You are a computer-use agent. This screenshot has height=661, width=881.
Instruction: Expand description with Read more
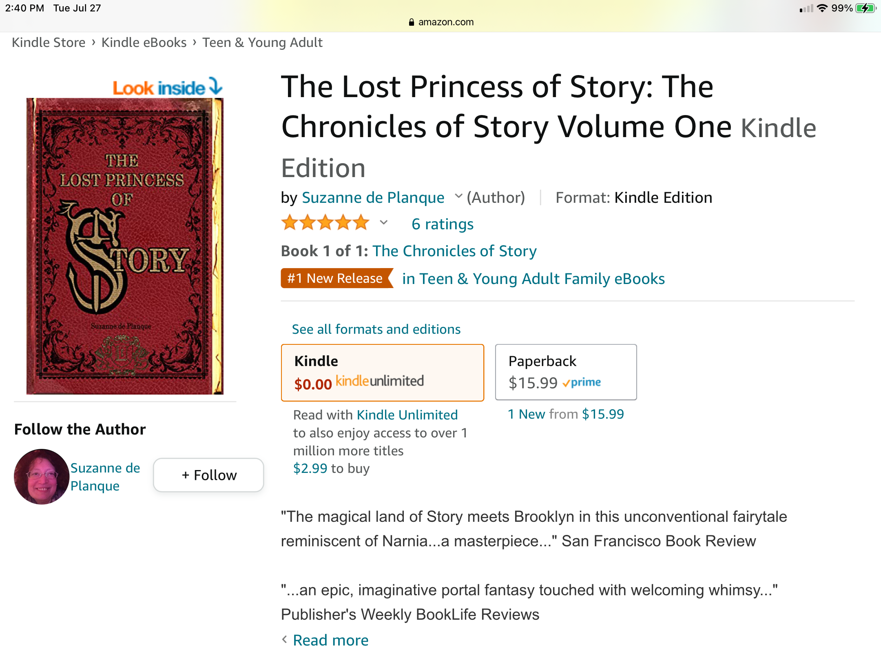click(x=330, y=640)
